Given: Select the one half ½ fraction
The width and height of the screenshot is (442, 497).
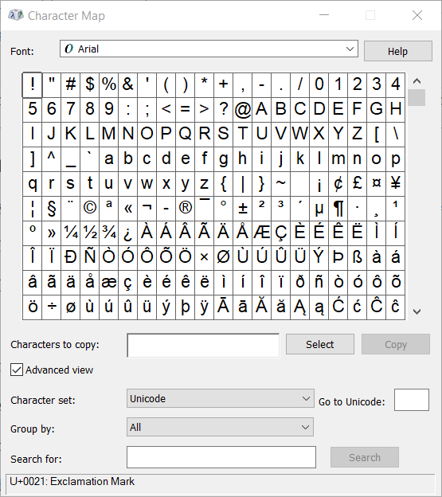Looking at the screenshot, I should pos(90,233).
